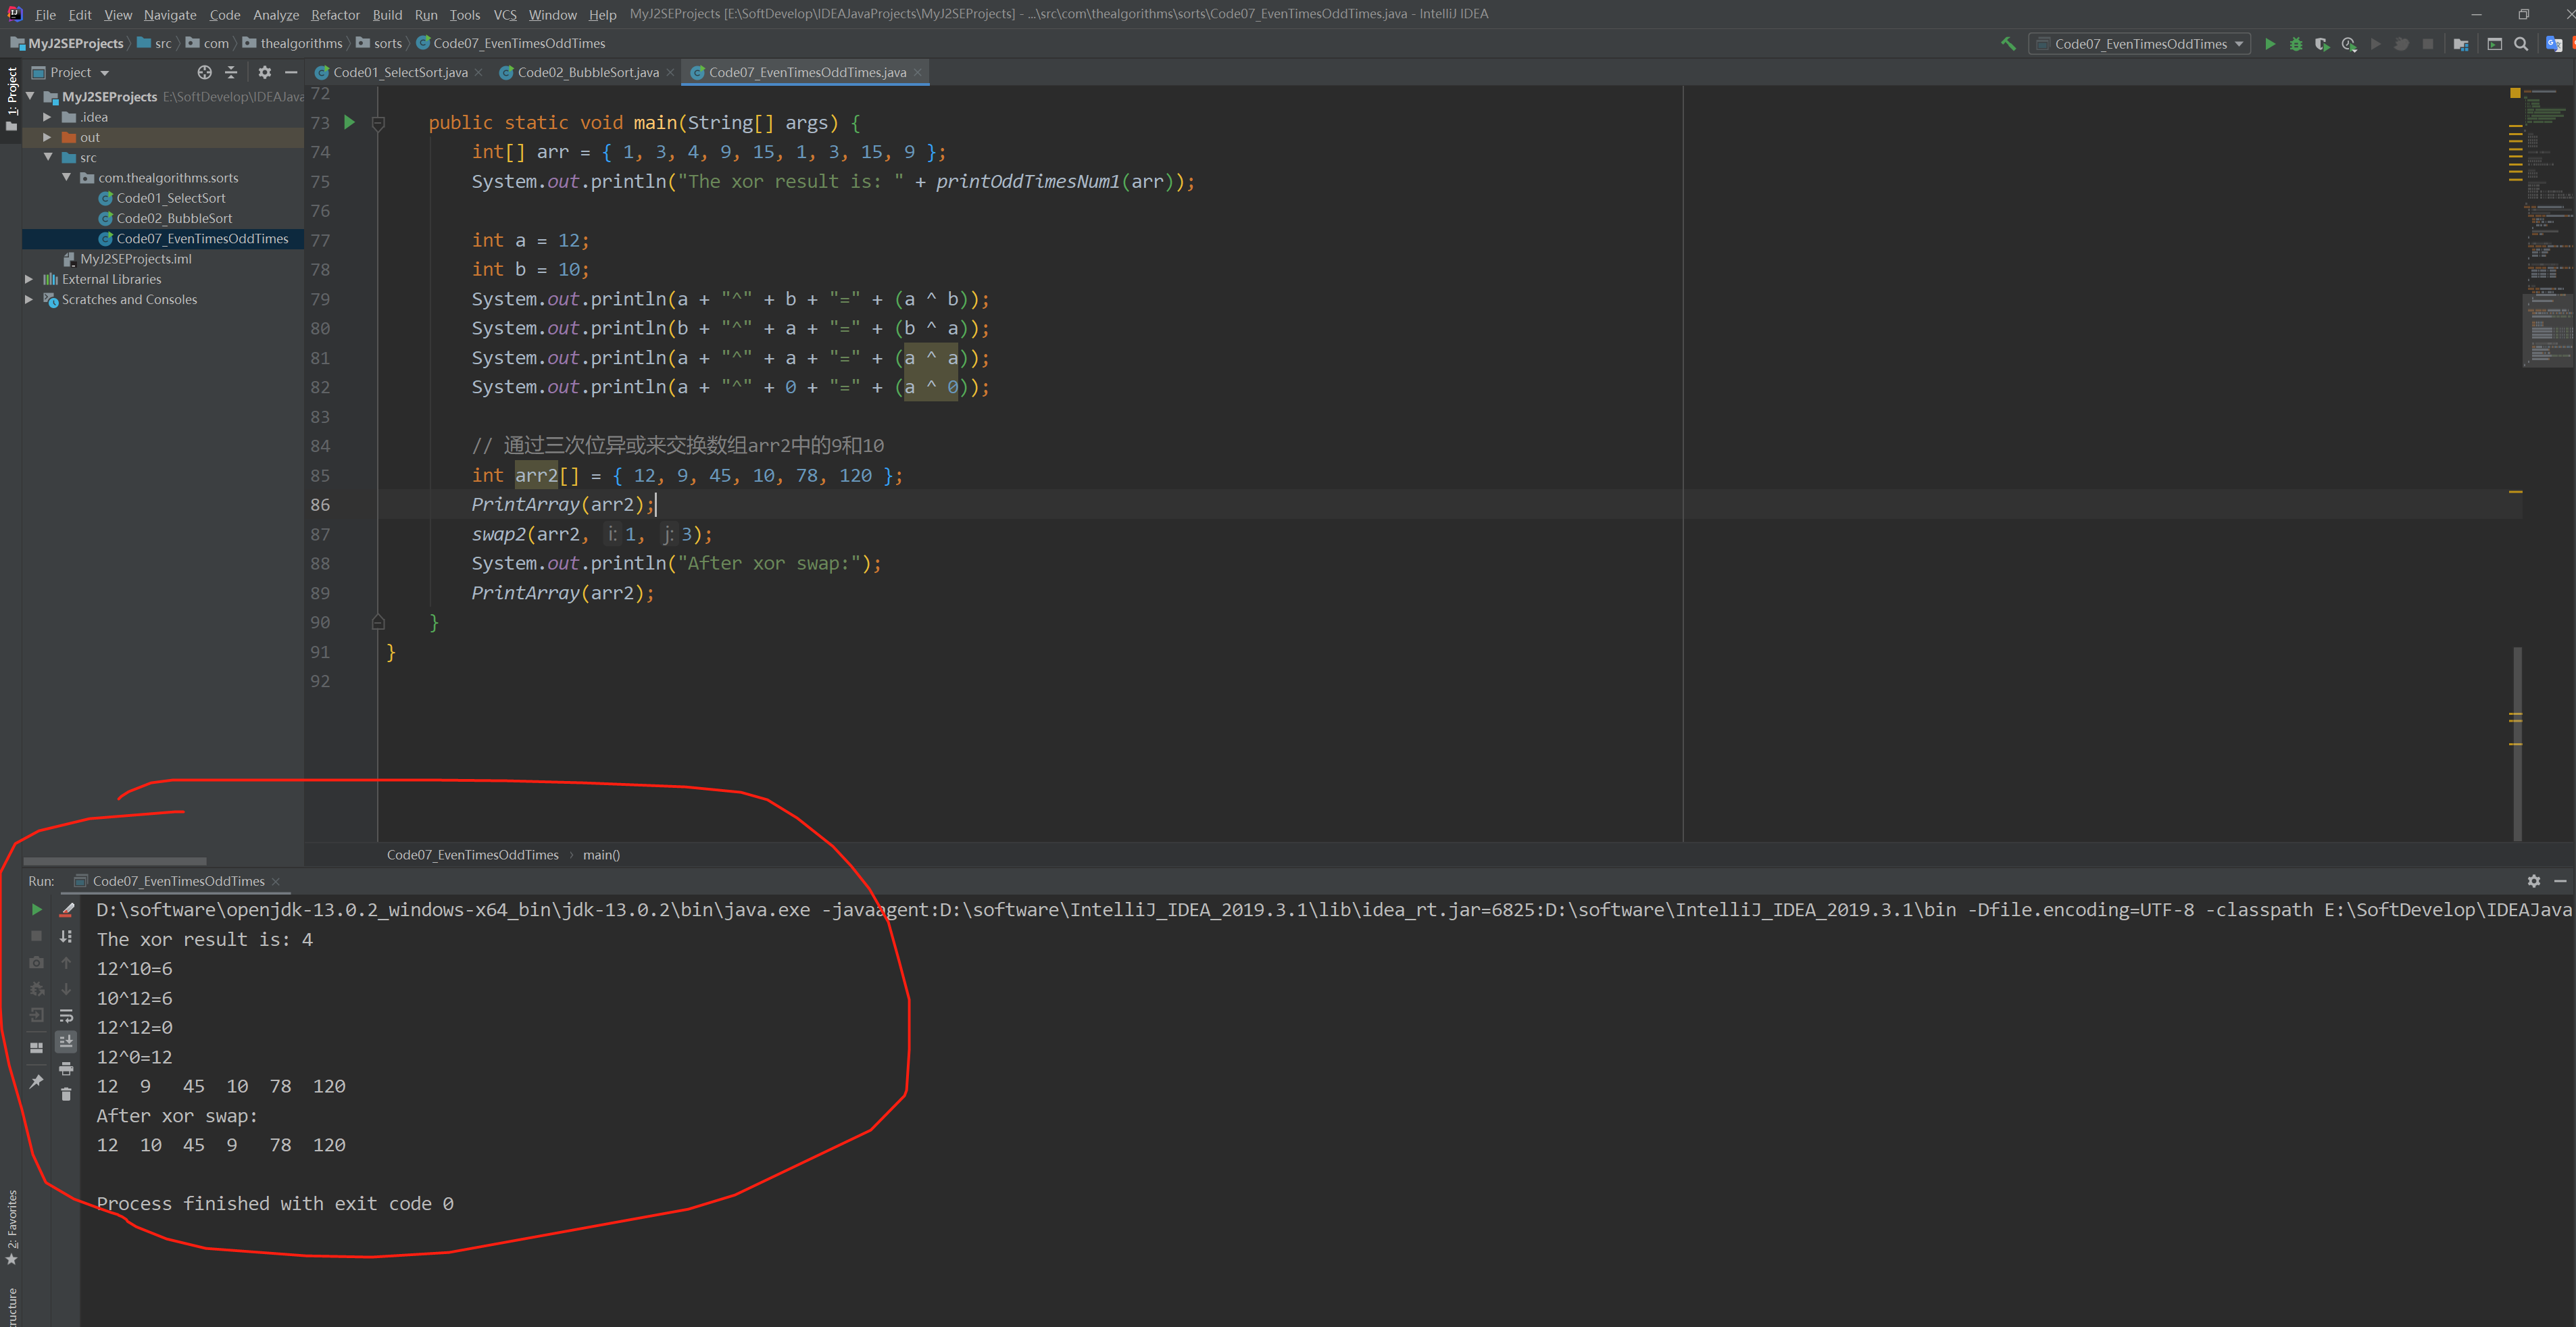Click Project panel horizontal scrollbar
The image size is (2576, 1327).
[x=115, y=860]
